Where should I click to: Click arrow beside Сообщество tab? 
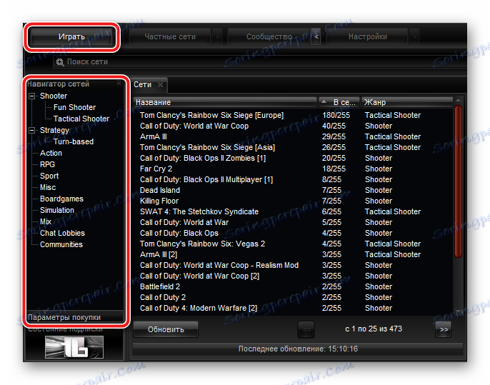(316, 37)
